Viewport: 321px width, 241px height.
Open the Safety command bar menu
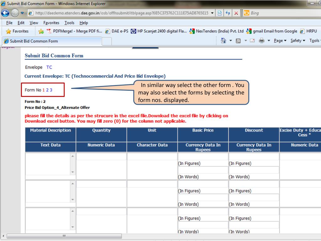coord(298,40)
